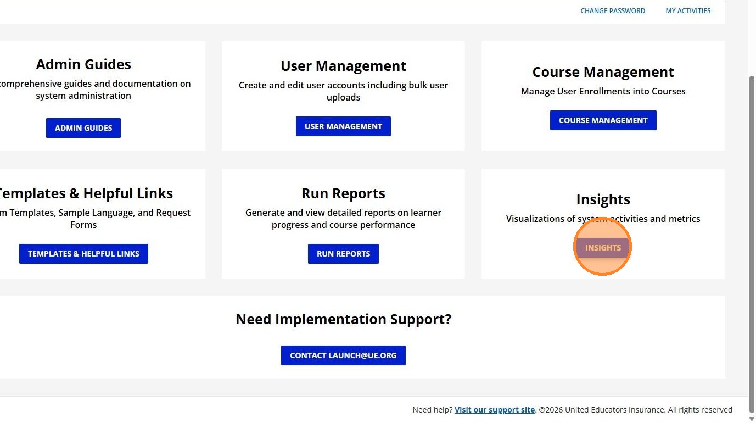Click 'Visualizations of system activities and metrics' text
Image resolution: width=756 pixels, height=423 pixels.
[x=603, y=219]
